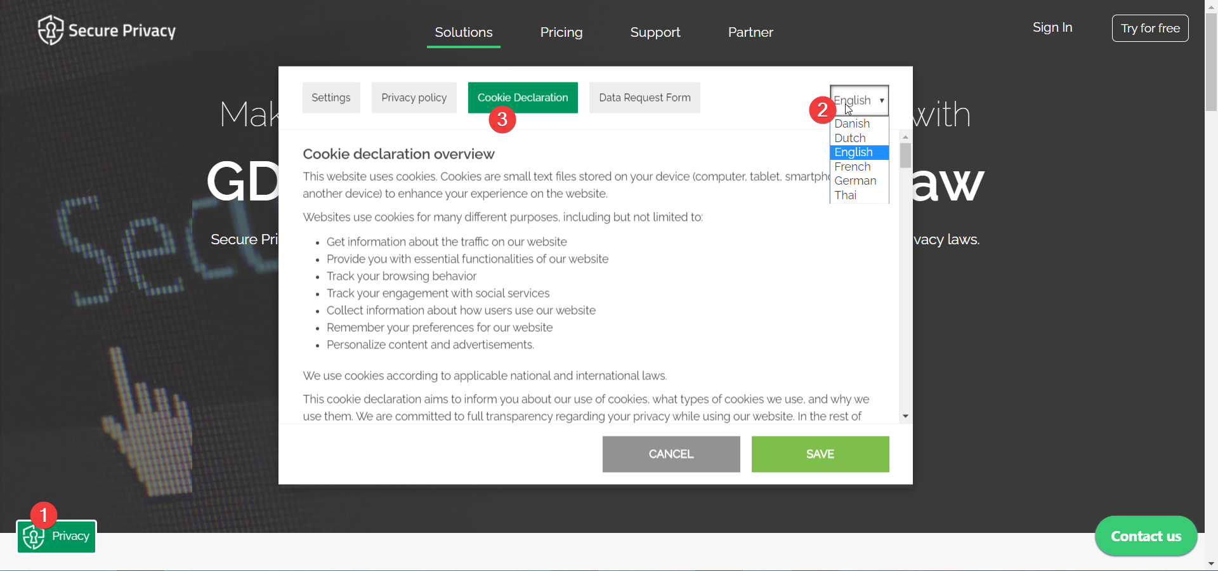The image size is (1218, 571).
Task: Choose German as the declaration language
Action: [855, 181]
